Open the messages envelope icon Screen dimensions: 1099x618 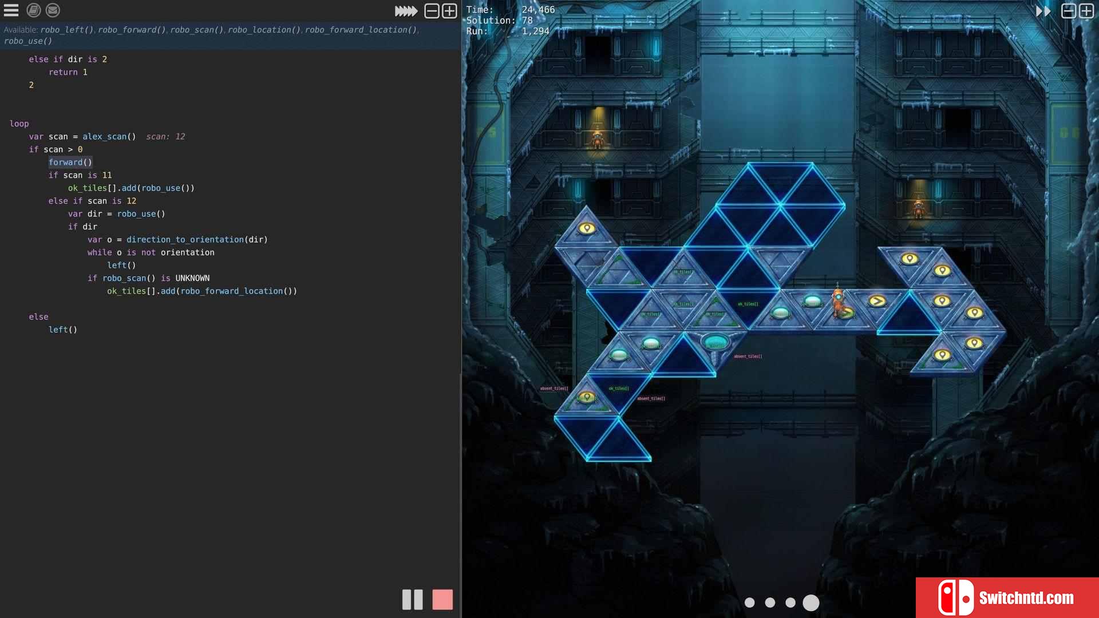tap(53, 10)
